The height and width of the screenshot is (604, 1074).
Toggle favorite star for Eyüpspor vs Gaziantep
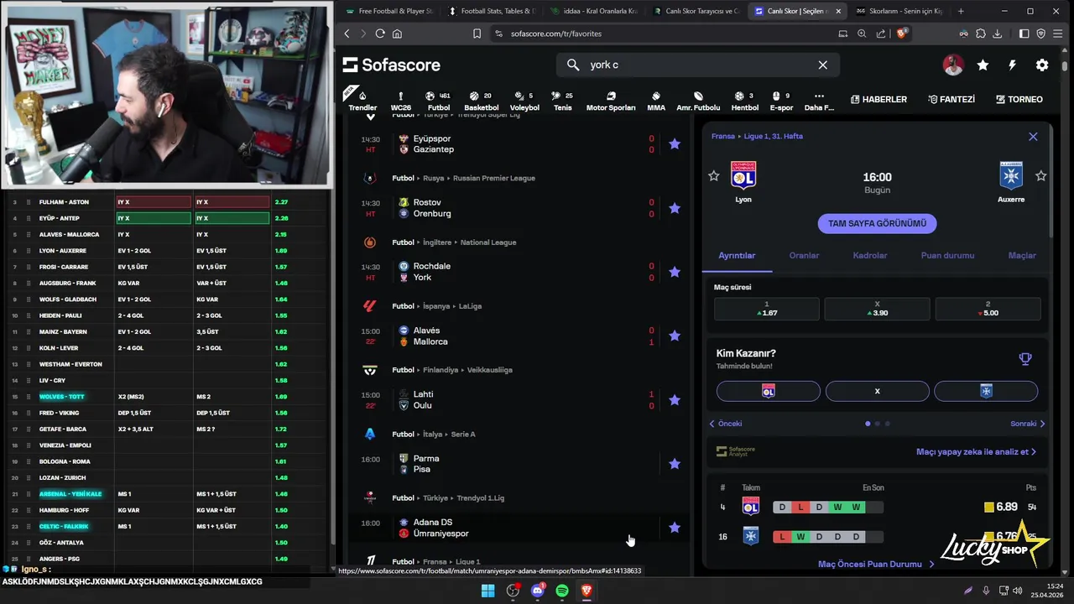click(675, 143)
